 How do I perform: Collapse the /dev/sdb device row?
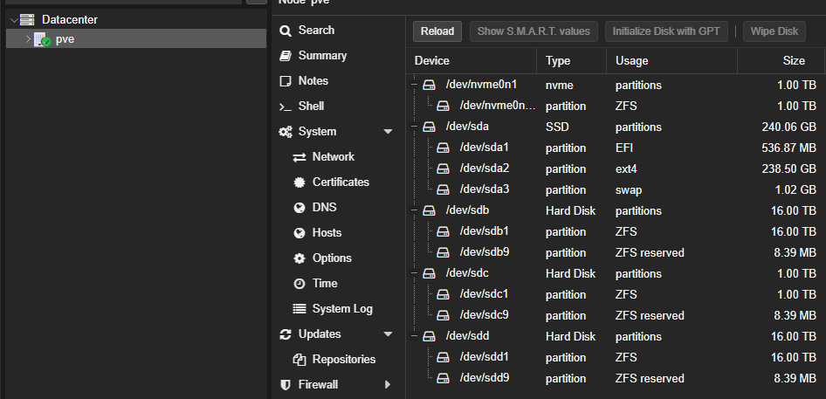pyautogui.click(x=414, y=210)
